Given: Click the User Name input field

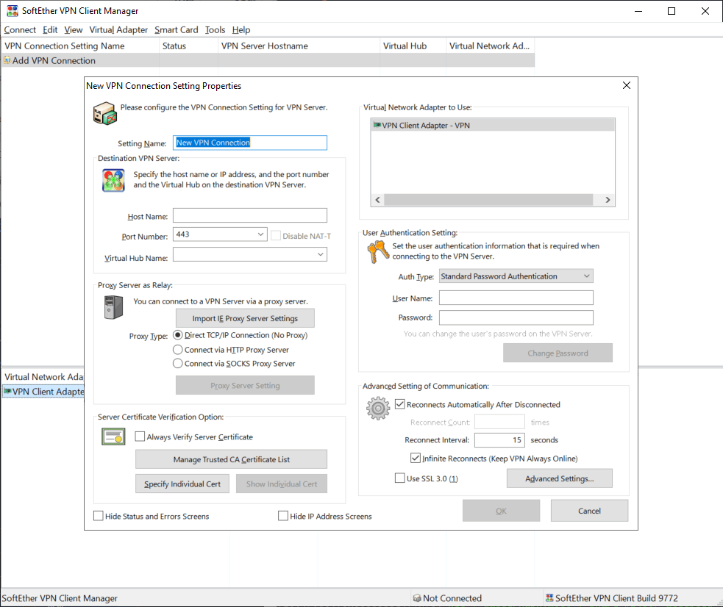Looking at the screenshot, I should [x=516, y=298].
